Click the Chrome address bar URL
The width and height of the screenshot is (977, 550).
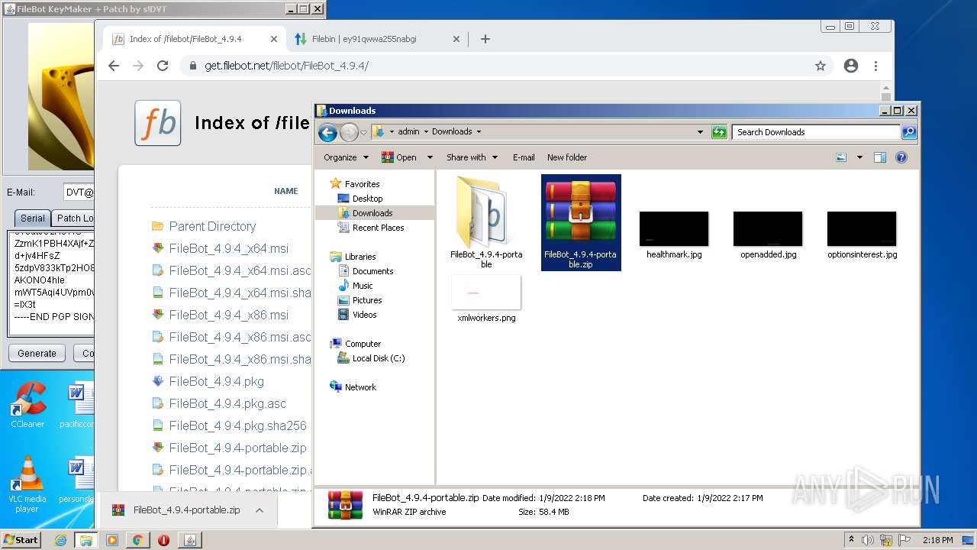pyautogui.click(x=286, y=66)
